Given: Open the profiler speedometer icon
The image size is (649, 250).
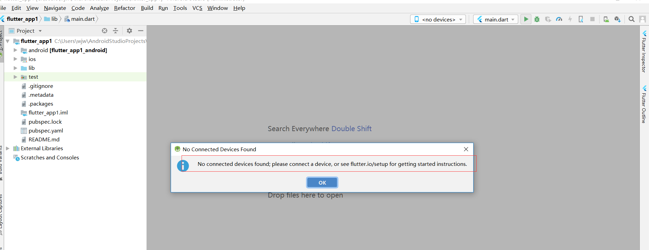Looking at the screenshot, I should [559, 19].
